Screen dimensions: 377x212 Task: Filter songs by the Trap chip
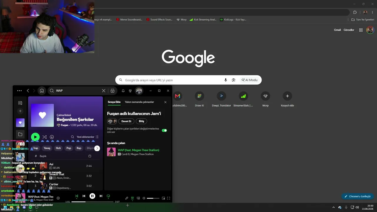[x=36, y=148]
